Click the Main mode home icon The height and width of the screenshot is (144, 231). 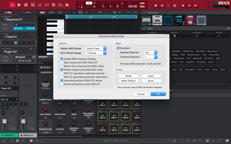[12, 5]
